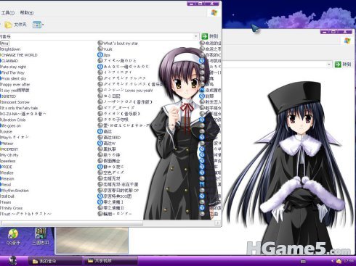Select the blue icon next to 零之使魔 I
This screenshot has width=356, height=266.
(100, 202)
